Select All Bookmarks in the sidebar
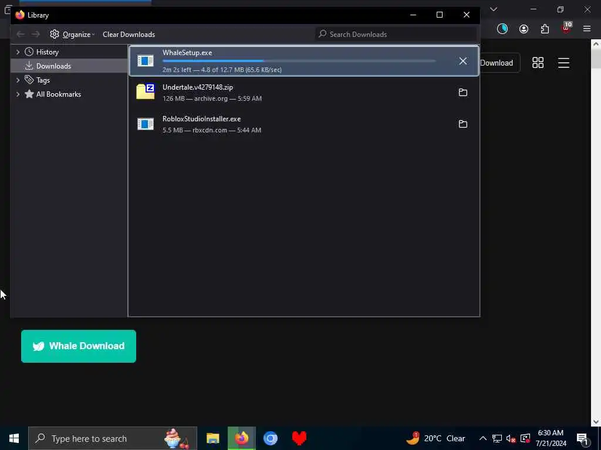This screenshot has height=450, width=601. point(59,94)
